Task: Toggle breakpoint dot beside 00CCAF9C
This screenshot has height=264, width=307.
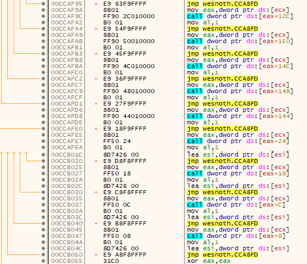Action: click(x=43, y=16)
